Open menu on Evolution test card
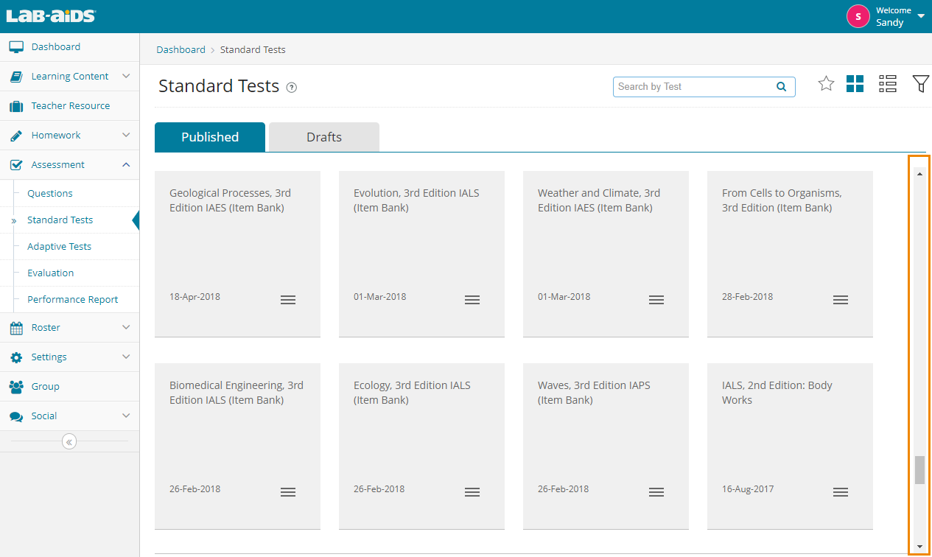Image resolution: width=932 pixels, height=557 pixels. pos(472,300)
